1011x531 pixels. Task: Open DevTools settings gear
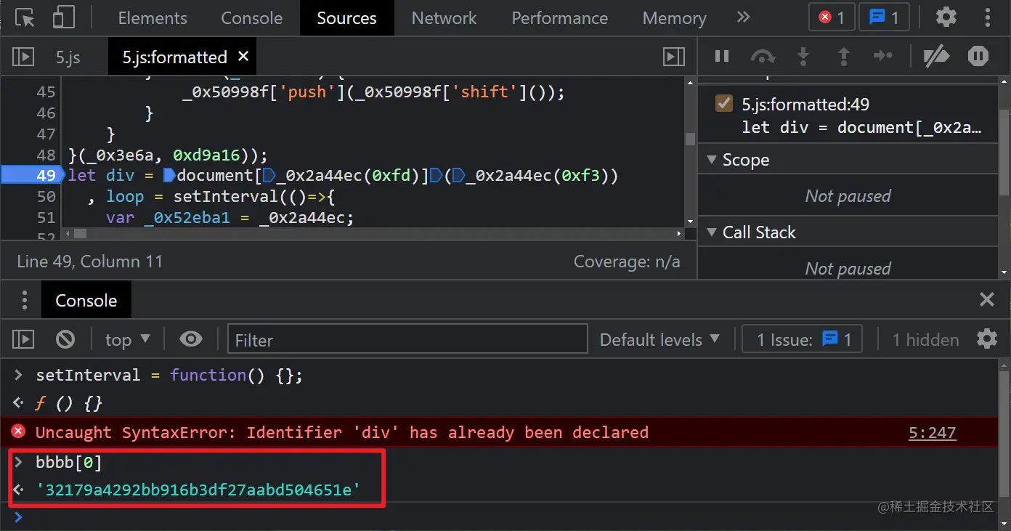(x=946, y=17)
